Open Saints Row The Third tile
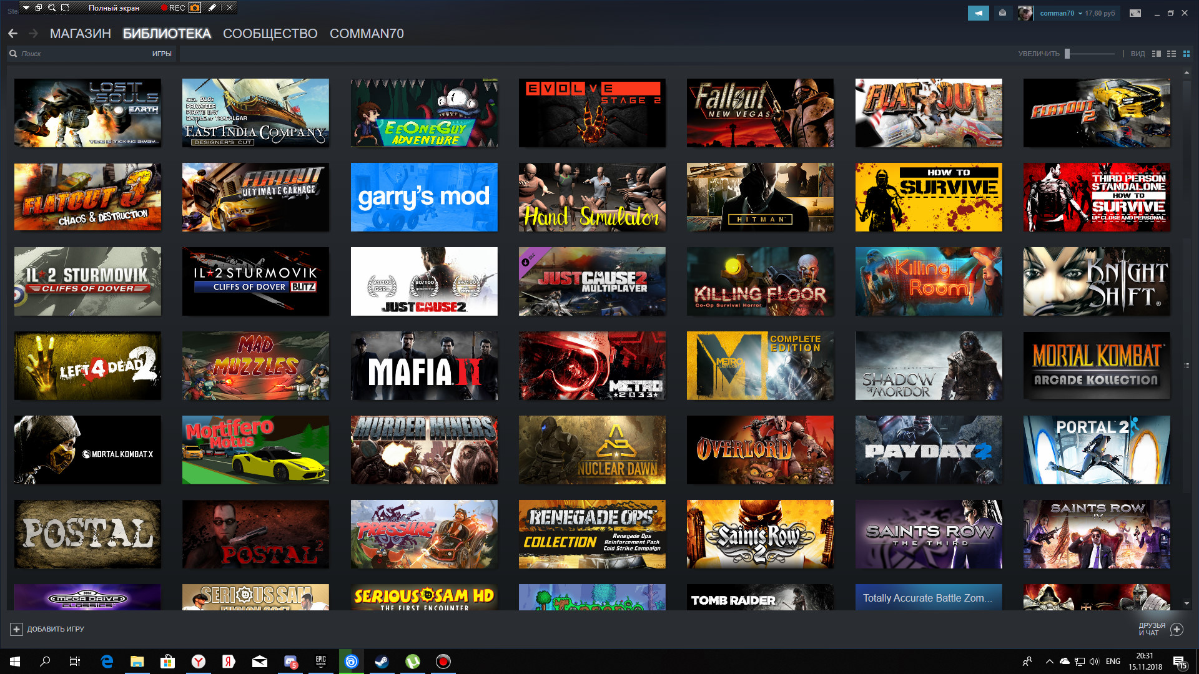The width and height of the screenshot is (1199, 674). click(x=929, y=534)
